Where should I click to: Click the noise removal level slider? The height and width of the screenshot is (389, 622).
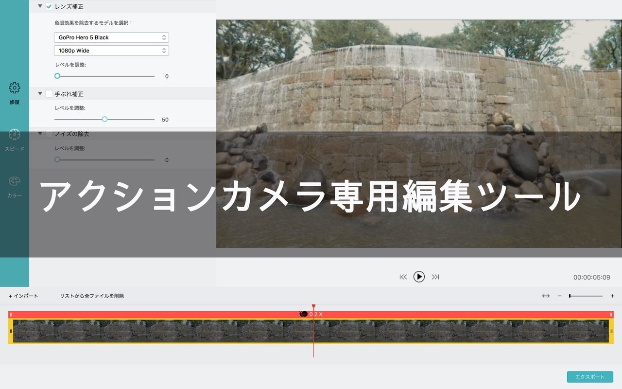pyautogui.click(x=104, y=159)
